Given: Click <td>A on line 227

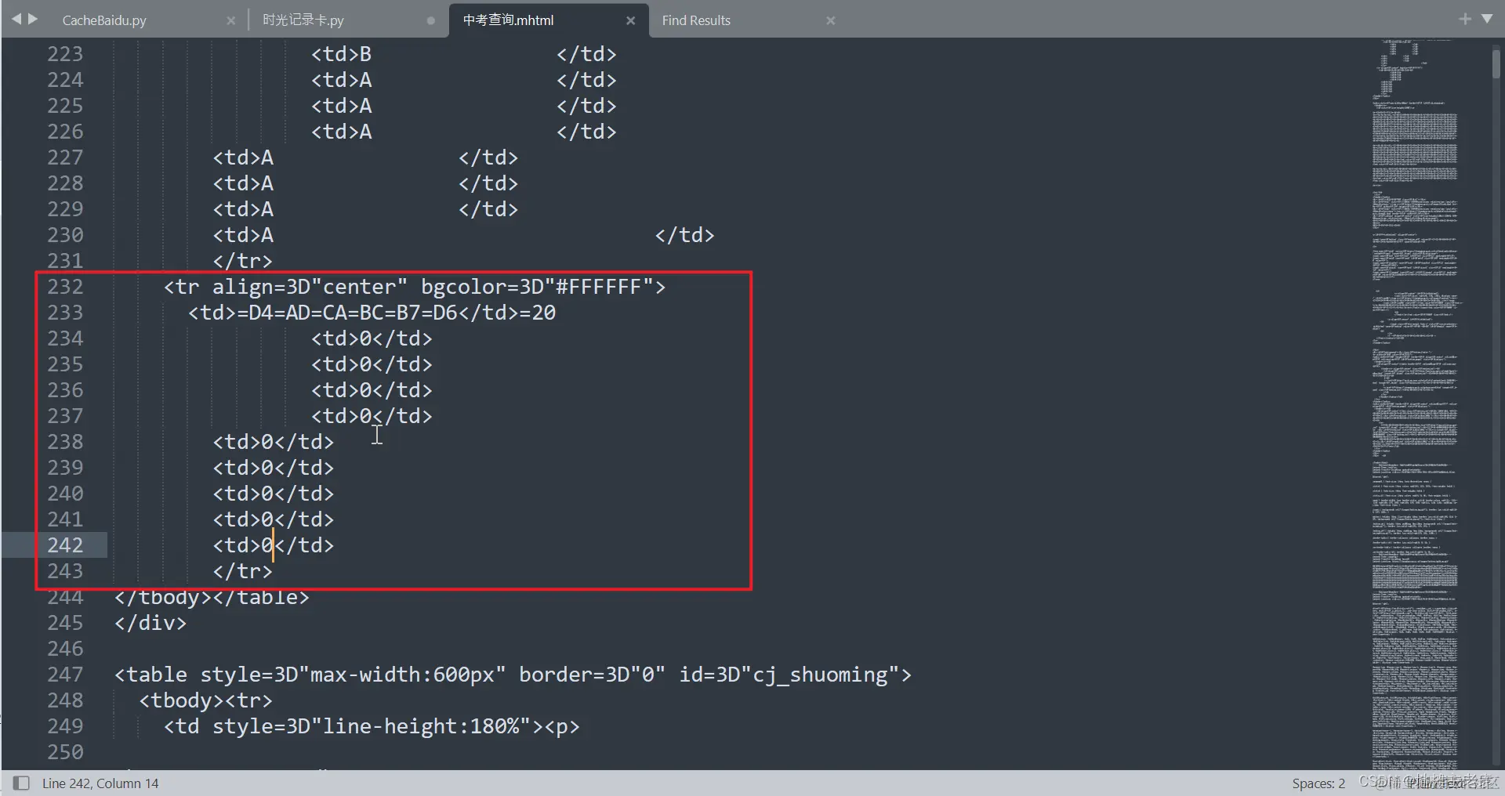Looking at the screenshot, I should click(243, 157).
